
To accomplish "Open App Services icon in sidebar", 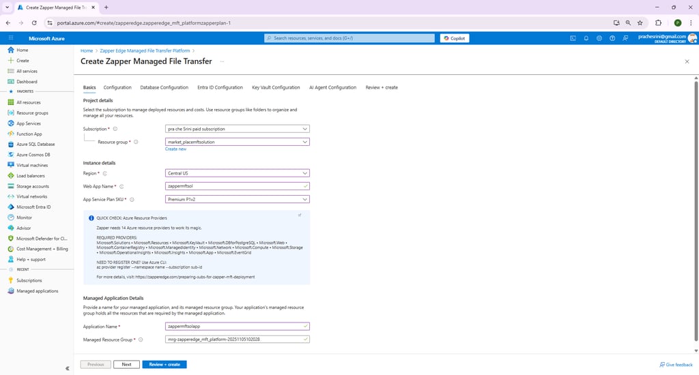I will pyautogui.click(x=11, y=123).
